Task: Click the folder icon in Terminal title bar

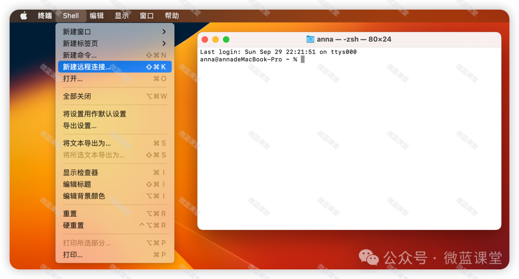Action: click(x=310, y=39)
